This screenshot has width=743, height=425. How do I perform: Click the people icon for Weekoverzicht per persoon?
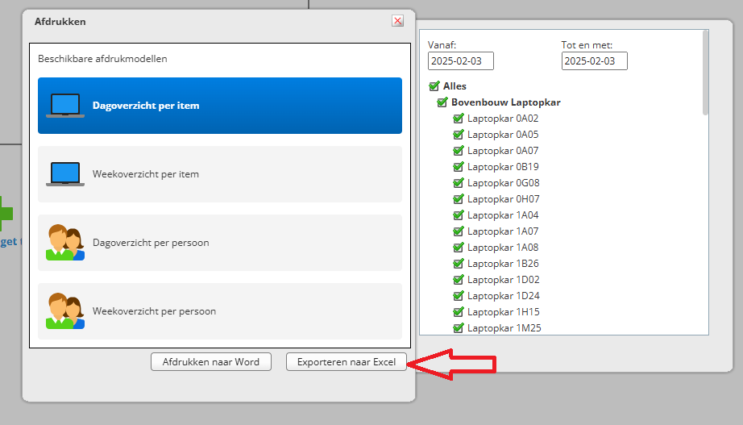pyautogui.click(x=65, y=311)
